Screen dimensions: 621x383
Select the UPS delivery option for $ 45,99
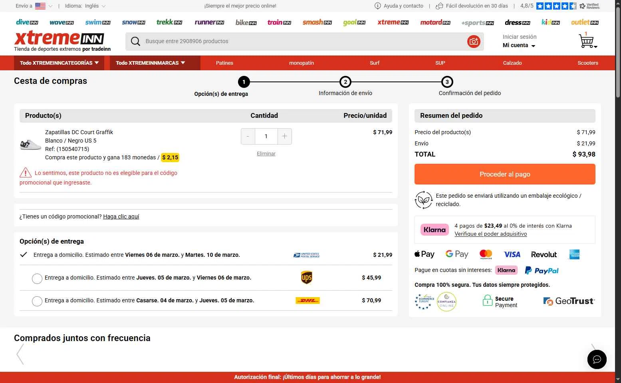click(37, 278)
